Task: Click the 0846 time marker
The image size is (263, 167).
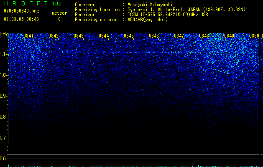Action: point(154,36)
